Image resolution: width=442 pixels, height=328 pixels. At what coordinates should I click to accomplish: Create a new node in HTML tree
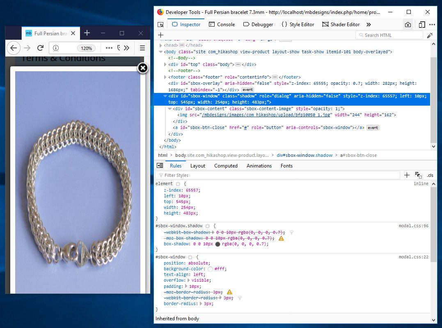click(160, 35)
